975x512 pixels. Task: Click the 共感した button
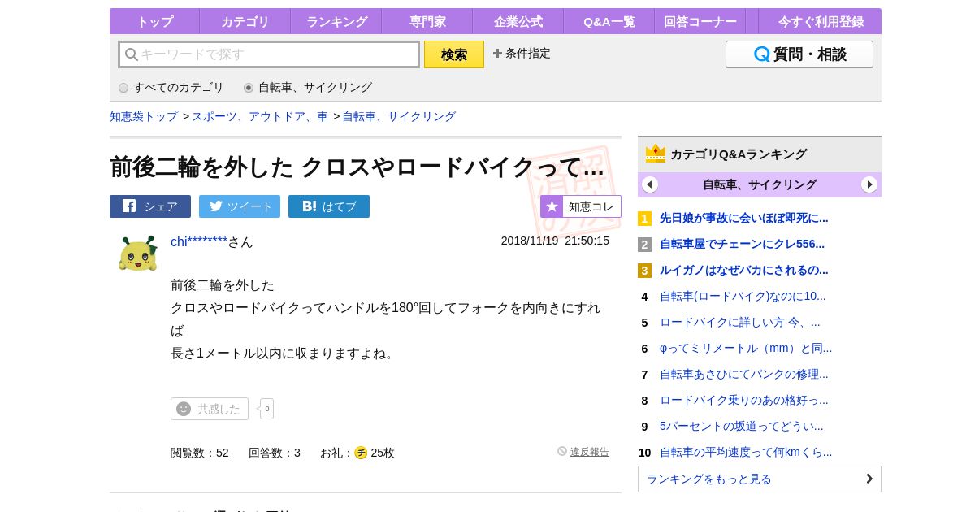click(x=210, y=409)
